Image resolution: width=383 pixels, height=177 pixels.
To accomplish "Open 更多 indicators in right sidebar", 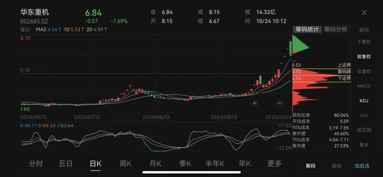I will tap(364, 145).
